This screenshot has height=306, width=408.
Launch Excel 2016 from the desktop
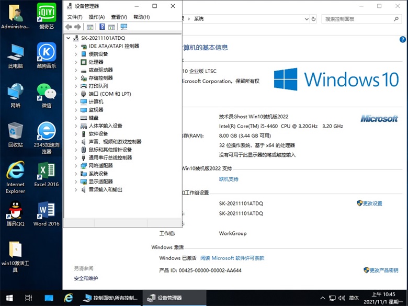pyautogui.click(x=47, y=174)
